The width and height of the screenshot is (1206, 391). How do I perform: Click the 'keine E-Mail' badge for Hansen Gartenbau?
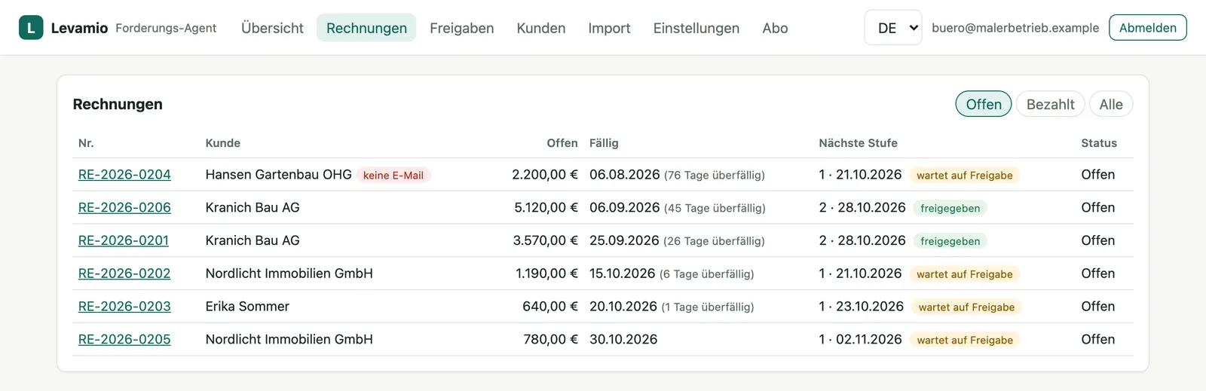point(393,176)
